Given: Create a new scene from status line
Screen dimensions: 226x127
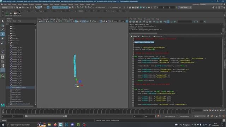Looking at the screenshot, I should click(17, 7).
